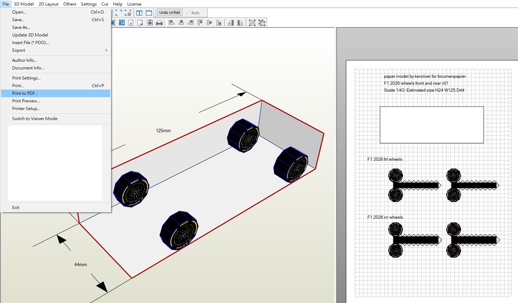The width and height of the screenshot is (518, 303).
Task: Click the empty white rectangle on the page
Action: point(431,125)
